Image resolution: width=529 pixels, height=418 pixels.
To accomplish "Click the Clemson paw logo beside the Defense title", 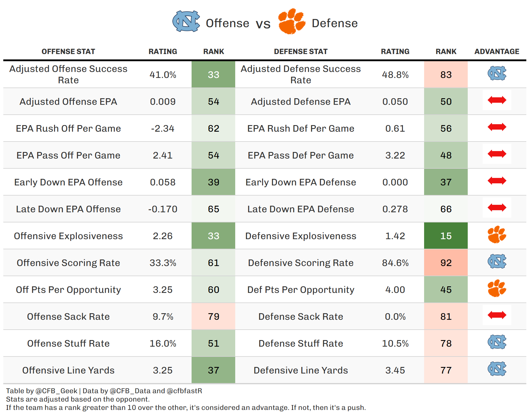I will point(292,21).
